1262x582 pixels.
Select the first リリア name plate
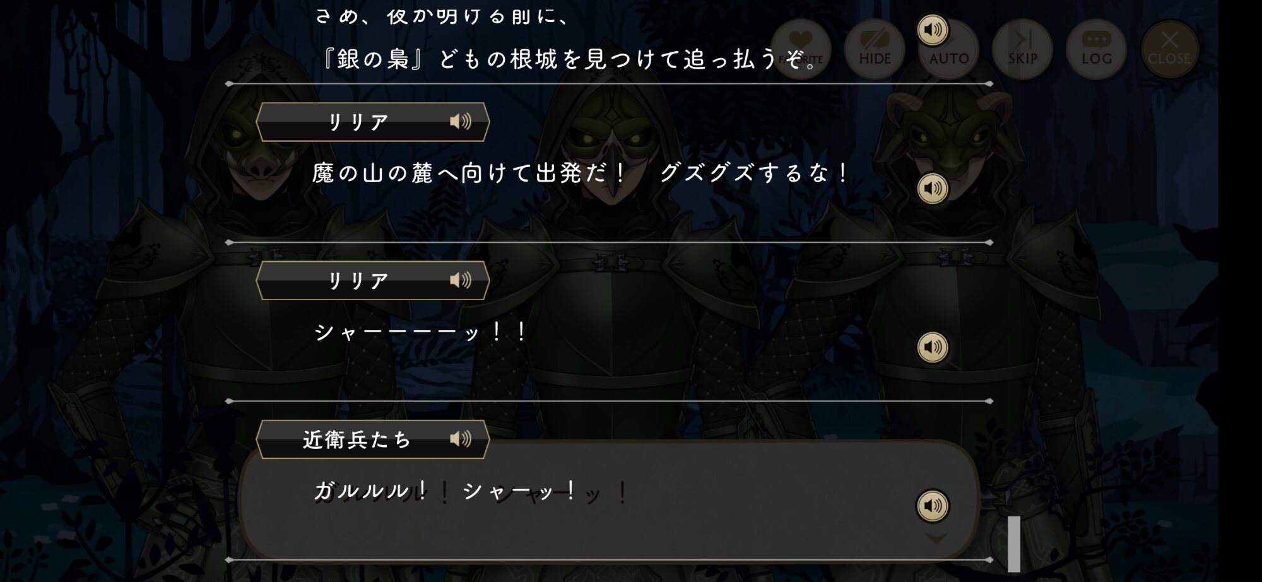point(372,122)
